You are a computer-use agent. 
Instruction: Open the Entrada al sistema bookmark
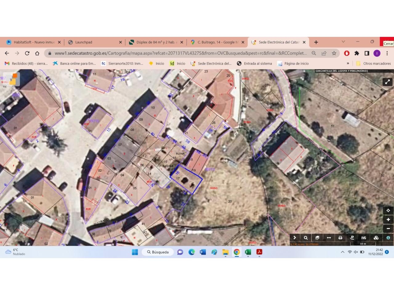[x=254, y=63]
